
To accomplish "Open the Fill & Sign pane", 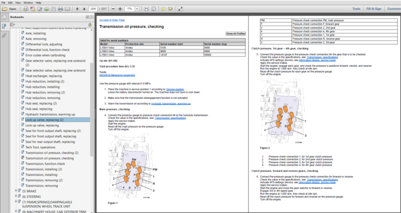I will (x=374, y=9).
